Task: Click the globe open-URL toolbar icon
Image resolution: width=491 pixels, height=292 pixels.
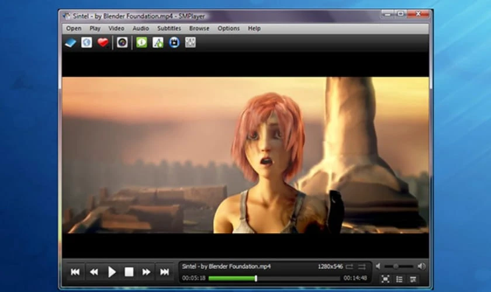Action: pos(87,42)
